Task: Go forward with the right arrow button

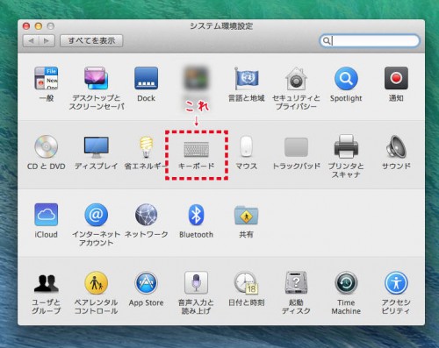Action: click(x=47, y=40)
